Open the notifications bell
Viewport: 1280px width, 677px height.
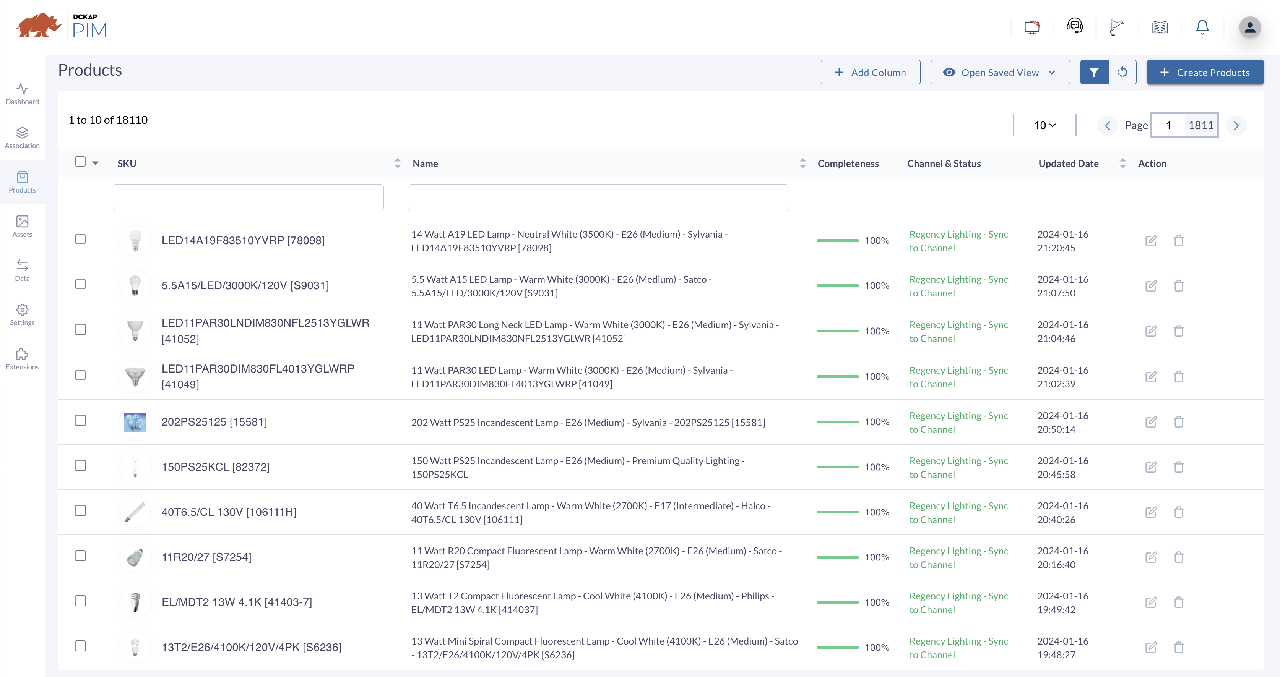click(x=1202, y=28)
